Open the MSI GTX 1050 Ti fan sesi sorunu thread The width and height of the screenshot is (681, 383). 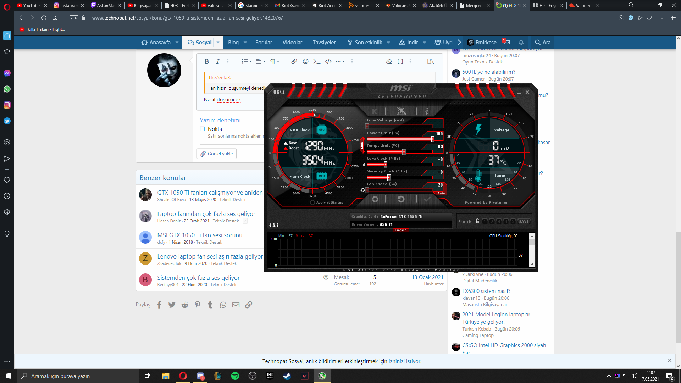point(200,235)
